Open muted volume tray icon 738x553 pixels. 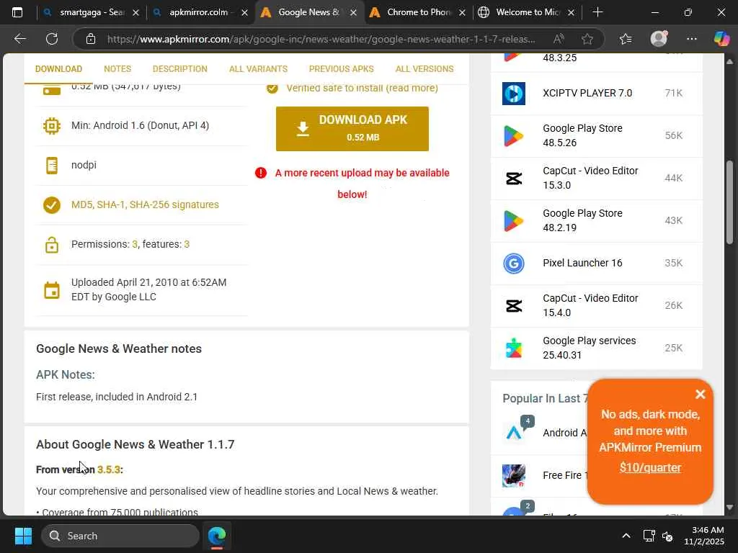[668, 536]
